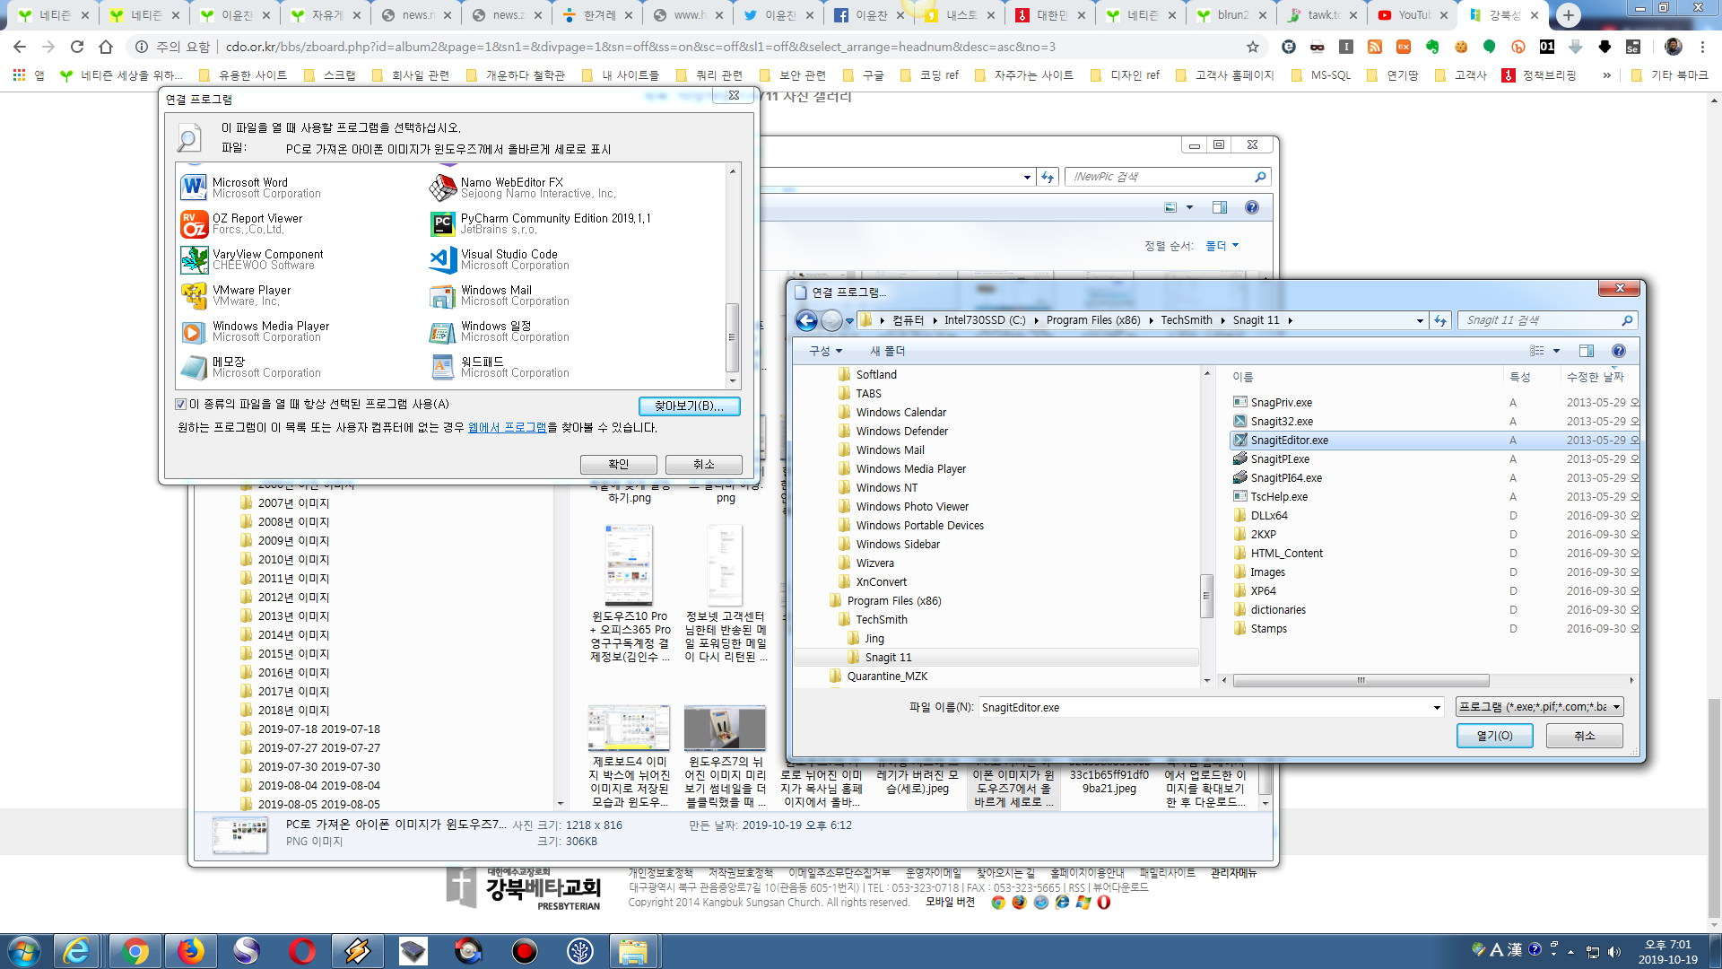Click the 새 폴더 toolbar button
The height and width of the screenshot is (969, 1722).
[x=887, y=351]
